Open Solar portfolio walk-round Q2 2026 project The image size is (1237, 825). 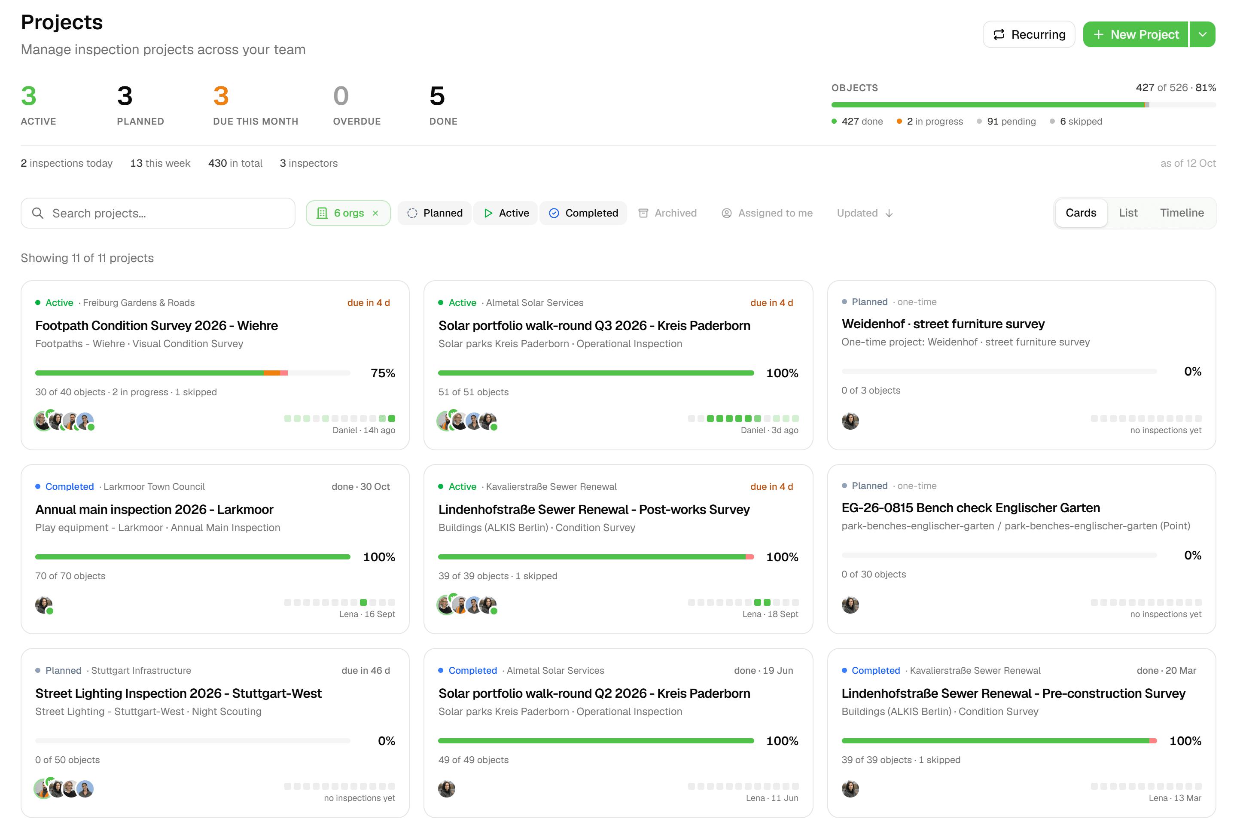(594, 694)
